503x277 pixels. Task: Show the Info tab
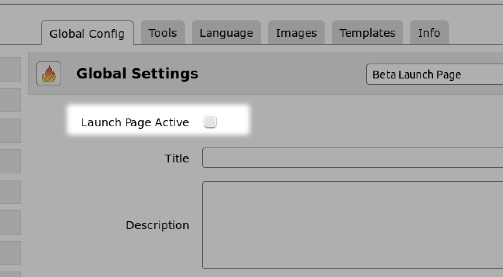429,33
